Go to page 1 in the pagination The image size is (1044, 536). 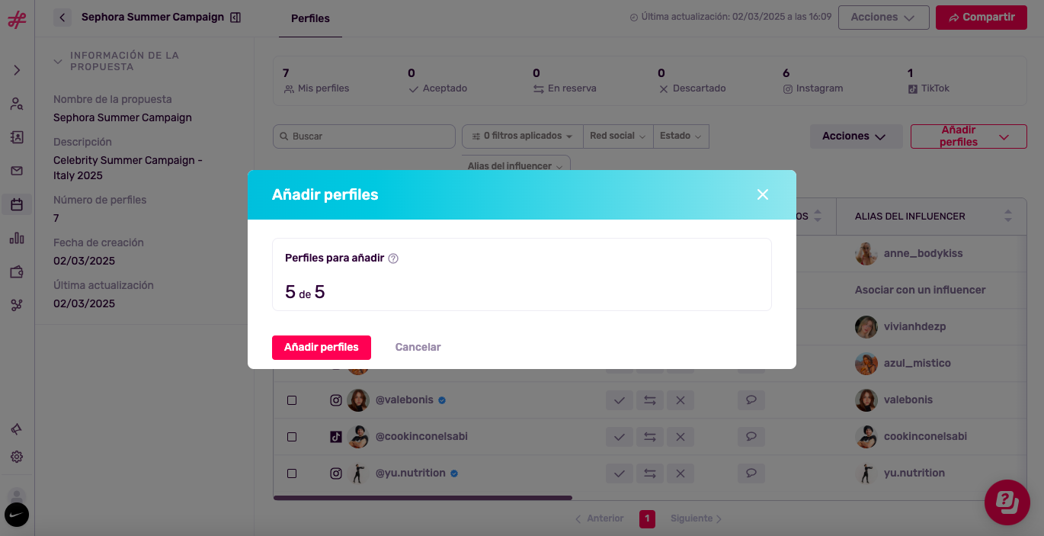pos(647,519)
